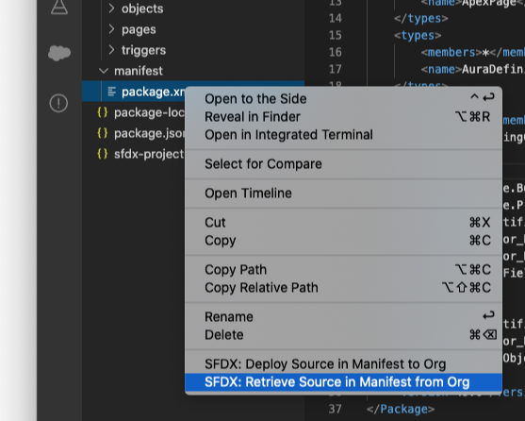Click the opening <types> tag on line 15
Screen dimensions: 525x421
(x=418, y=35)
